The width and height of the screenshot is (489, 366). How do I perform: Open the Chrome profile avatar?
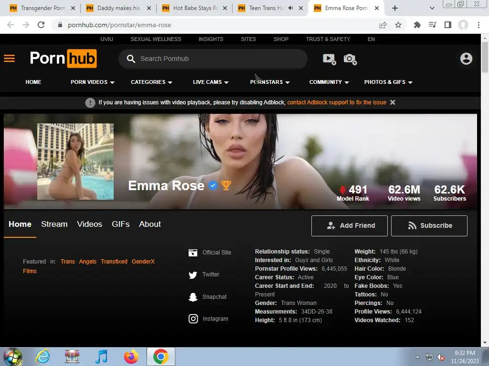(463, 25)
